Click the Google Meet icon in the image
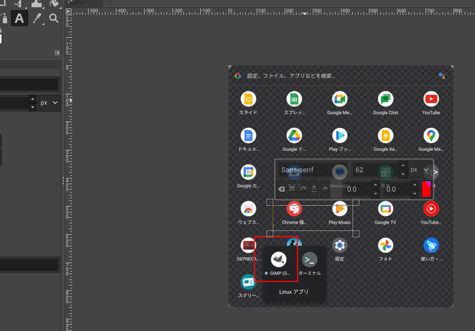Viewport: 475px width, 331px height. 340,99
